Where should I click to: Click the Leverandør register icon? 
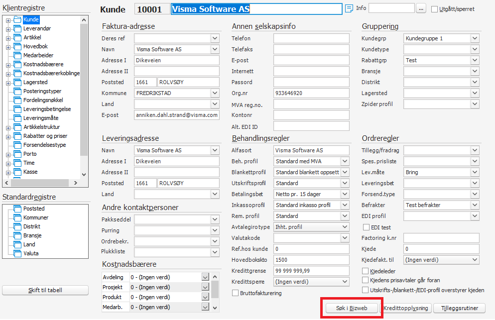pos(17,29)
